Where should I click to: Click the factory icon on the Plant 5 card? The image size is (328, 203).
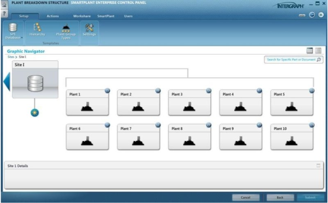coord(291,107)
